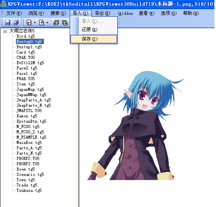Open the import icon dropdown arrow
The height and width of the screenshot is (207, 216).
[35, 22]
